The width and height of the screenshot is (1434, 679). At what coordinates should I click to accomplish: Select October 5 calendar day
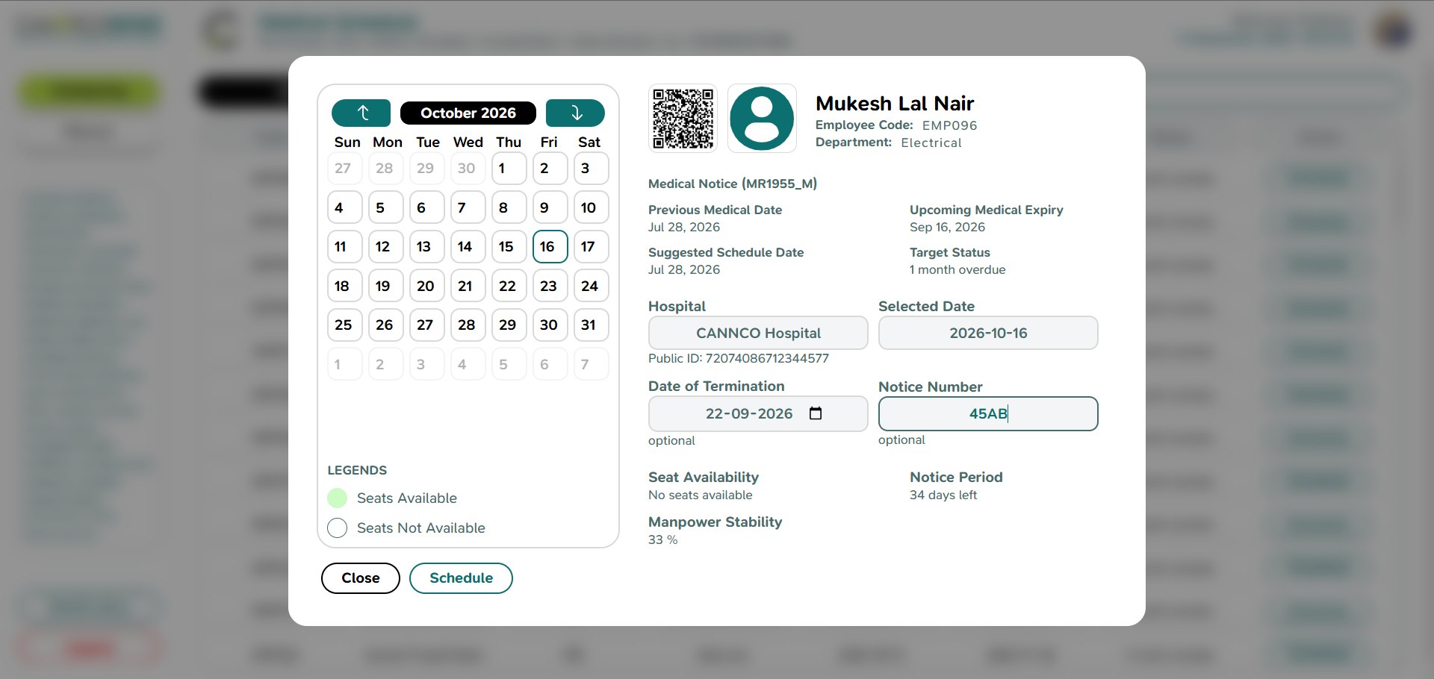click(386, 207)
